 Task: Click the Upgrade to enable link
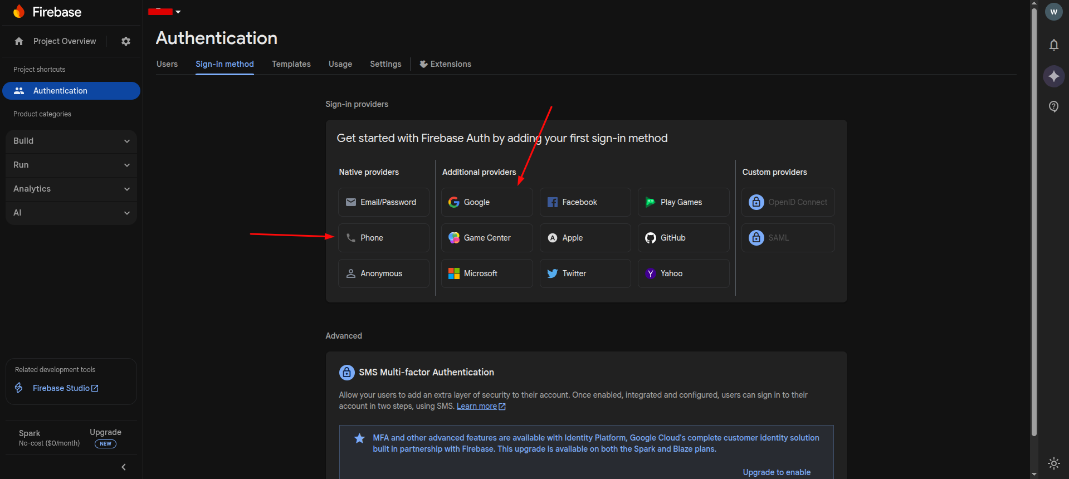click(777, 472)
